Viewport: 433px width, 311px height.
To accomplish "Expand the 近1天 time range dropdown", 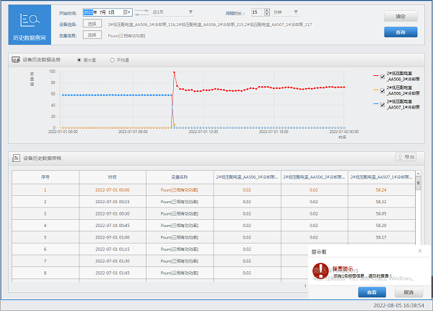I will (190, 12).
